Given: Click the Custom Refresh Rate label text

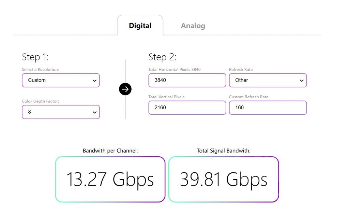Looking at the screenshot, I should point(248,97).
